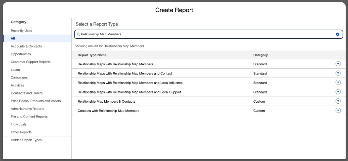Click into the report type search box
The height and width of the screenshot is (161, 348).
(x=208, y=34)
